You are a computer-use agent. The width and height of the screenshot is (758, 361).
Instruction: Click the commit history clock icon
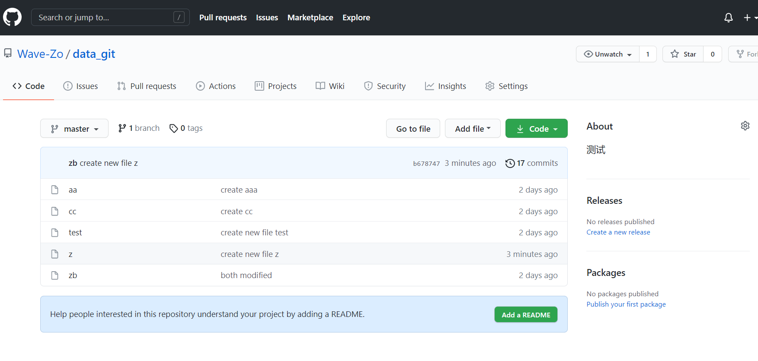pyautogui.click(x=510, y=163)
